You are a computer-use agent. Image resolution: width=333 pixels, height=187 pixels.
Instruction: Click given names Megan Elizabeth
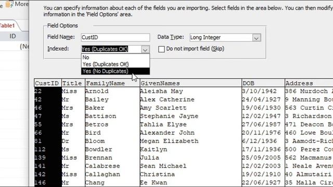click(x=169, y=141)
